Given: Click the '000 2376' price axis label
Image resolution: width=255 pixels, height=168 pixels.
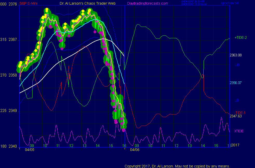Looking at the screenshot, I should click(x=9, y=4).
